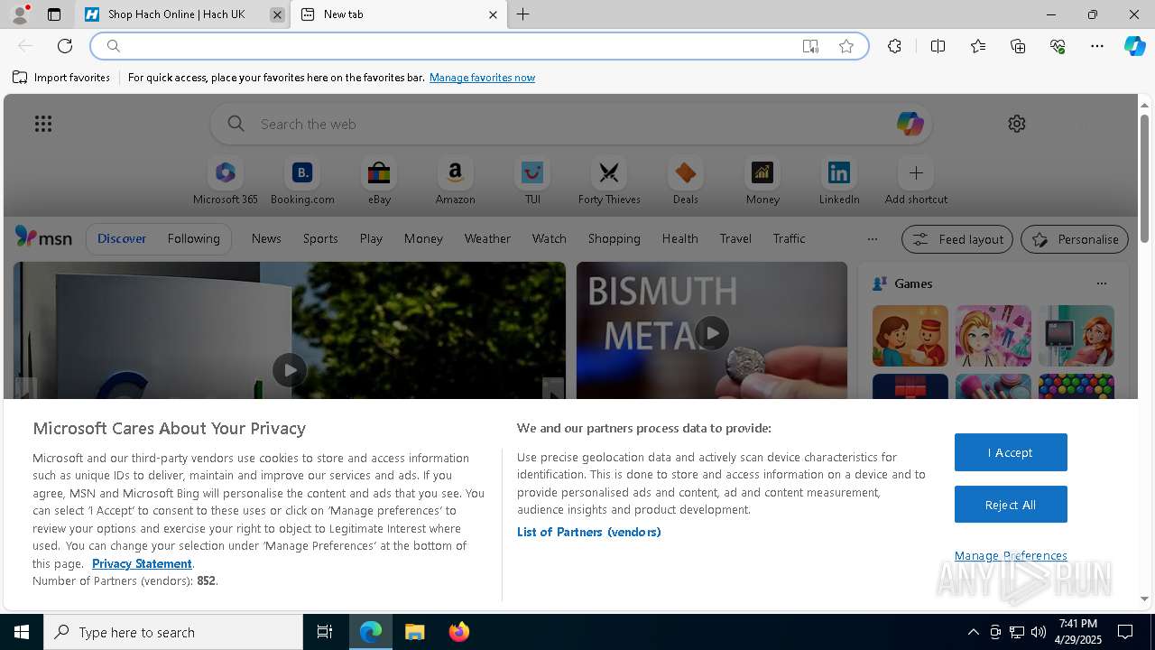Viewport: 1155px width, 650px height.
Task: Open the Money shortcut tile
Action: click(x=762, y=181)
